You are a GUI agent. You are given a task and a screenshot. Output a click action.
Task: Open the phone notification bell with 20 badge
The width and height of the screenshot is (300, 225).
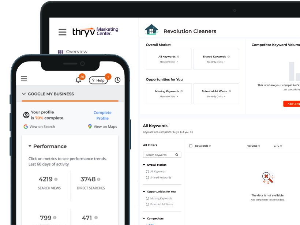pyautogui.click(x=78, y=80)
